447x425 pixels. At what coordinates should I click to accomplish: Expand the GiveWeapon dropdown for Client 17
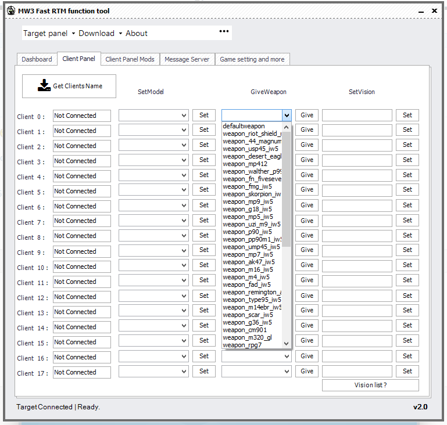click(x=287, y=371)
